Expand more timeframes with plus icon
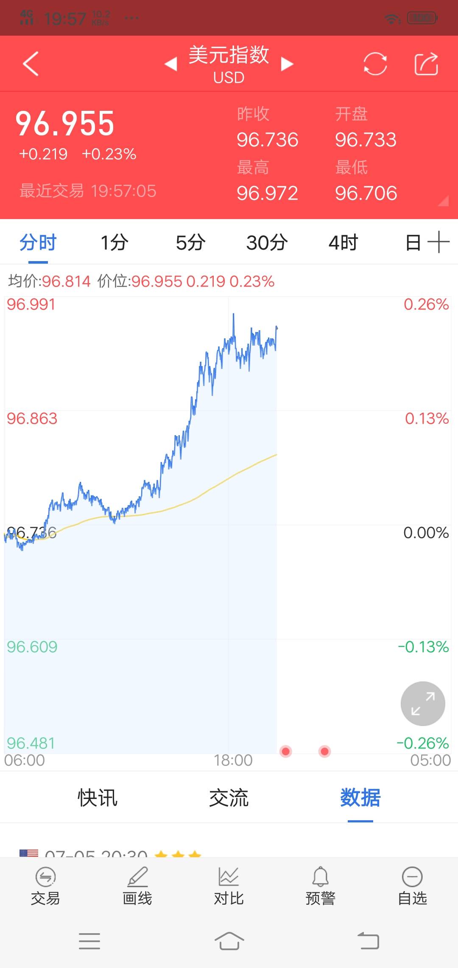458x968 pixels. 438,242
